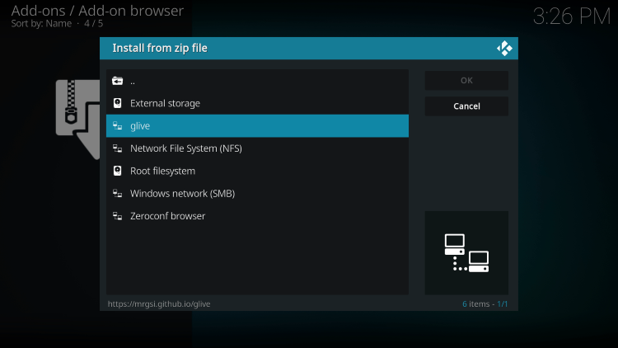The width and height of the screenshot is (618, 348).
Task: Click the glive network source icon
Action: [118, 126]
